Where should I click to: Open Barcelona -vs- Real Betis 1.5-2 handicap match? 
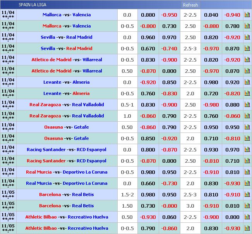(x=67, y=194)
